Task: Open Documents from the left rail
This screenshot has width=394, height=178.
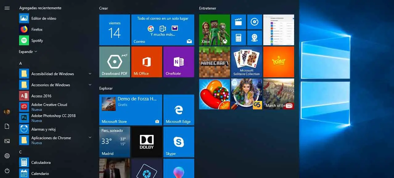Action: 7,127
